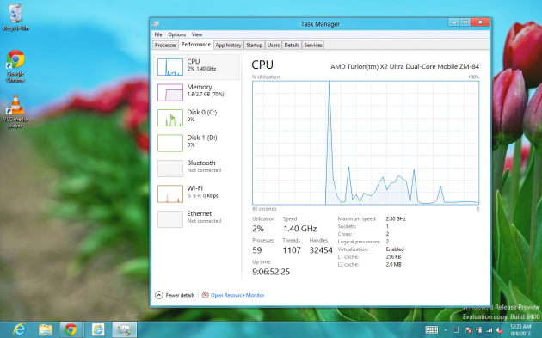Open the File menu
The height and width of the screenshot is (338, 542).
(x=158, y=34)
